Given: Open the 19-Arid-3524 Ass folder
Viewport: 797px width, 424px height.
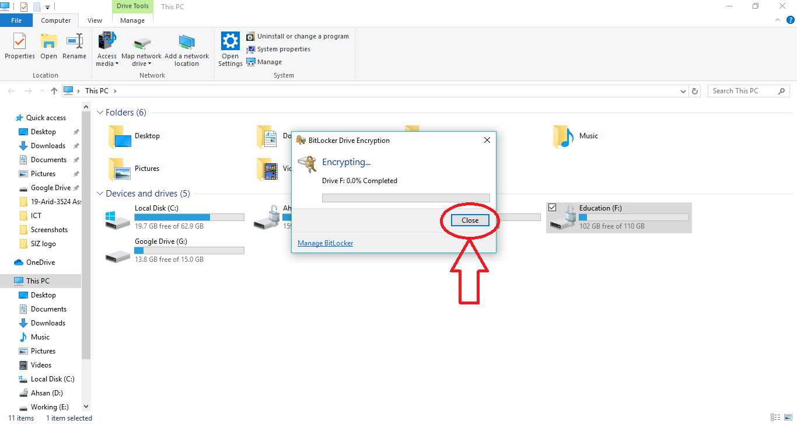Looking at the screenshot, I should pos(55,202).
